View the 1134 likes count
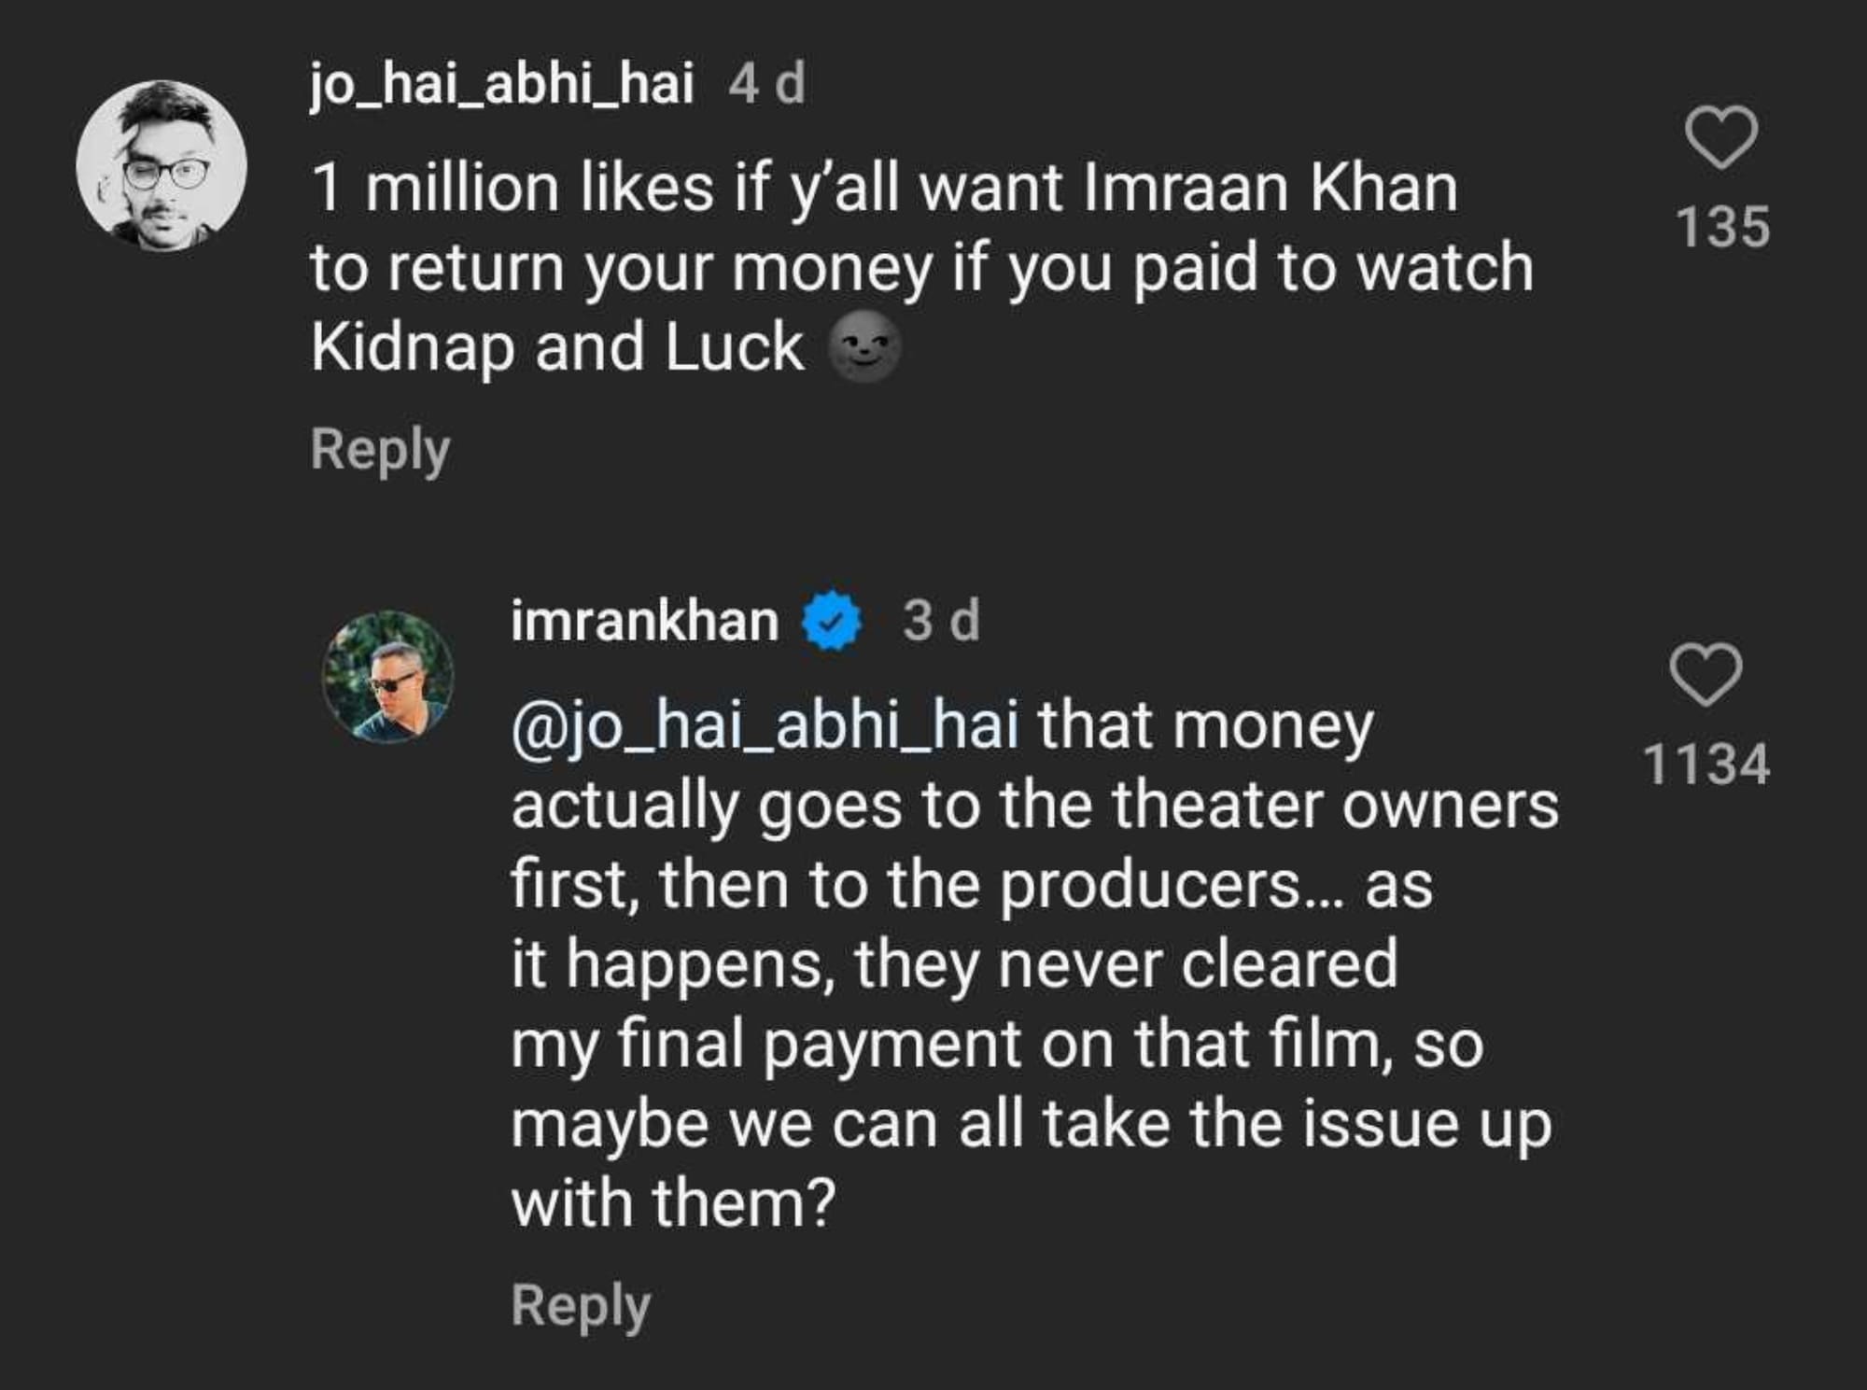Viewport: 1867px width, 1390px height. point(1706,764)
